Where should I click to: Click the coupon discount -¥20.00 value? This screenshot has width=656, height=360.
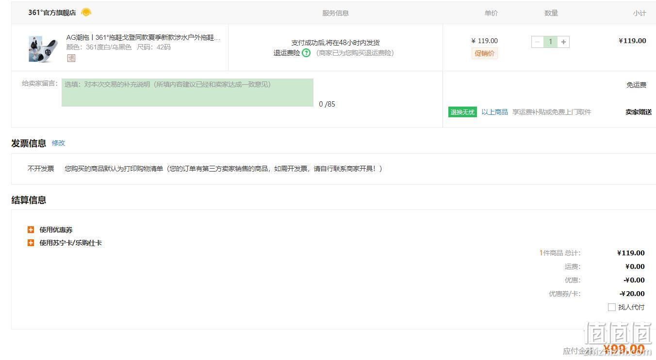click(x=632, y=294)
